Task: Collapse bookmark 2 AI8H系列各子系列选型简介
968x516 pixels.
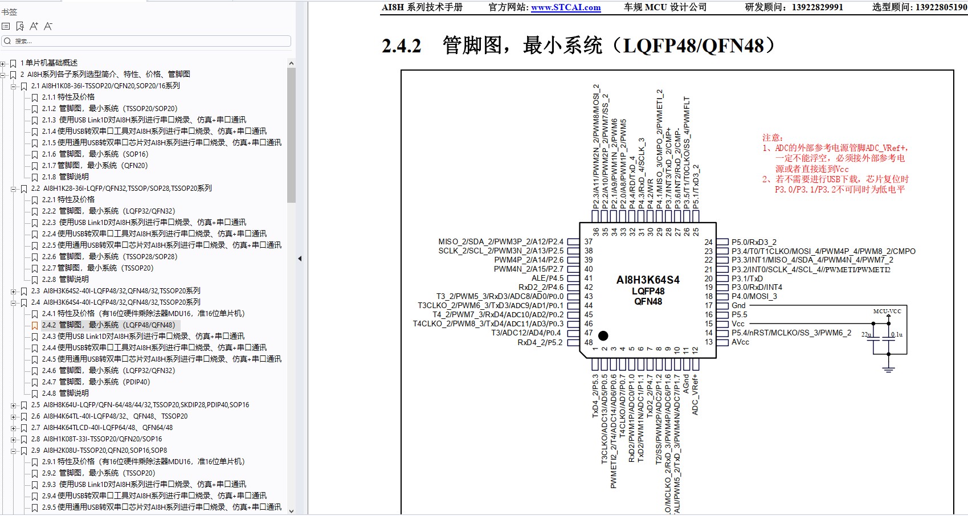Action: tap(3, 75)
